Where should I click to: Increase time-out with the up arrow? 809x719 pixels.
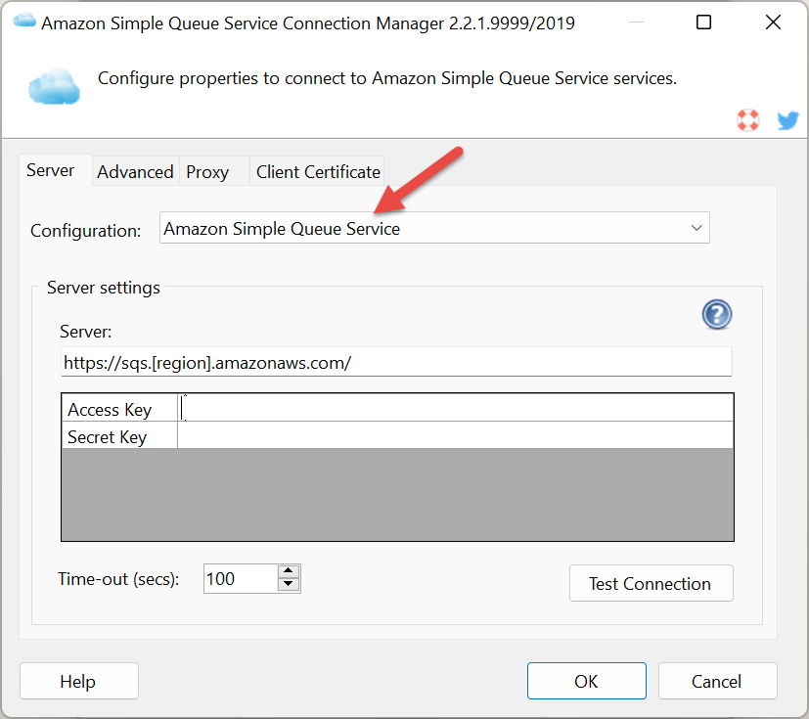click(289, 571)
